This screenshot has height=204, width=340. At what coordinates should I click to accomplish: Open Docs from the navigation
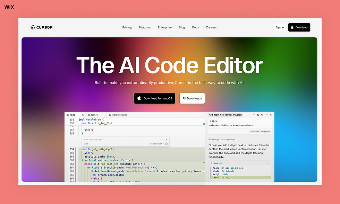click(x=195, y=27)
